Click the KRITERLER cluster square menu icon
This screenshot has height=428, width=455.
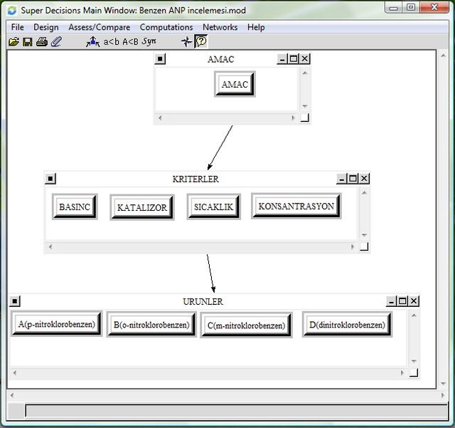(x=50, y=179)
